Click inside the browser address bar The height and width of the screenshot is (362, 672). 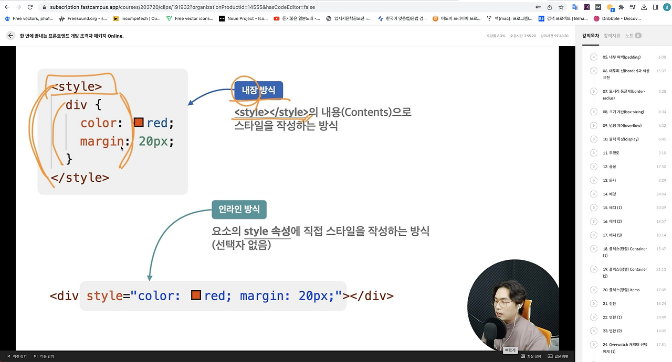(210, 7)
